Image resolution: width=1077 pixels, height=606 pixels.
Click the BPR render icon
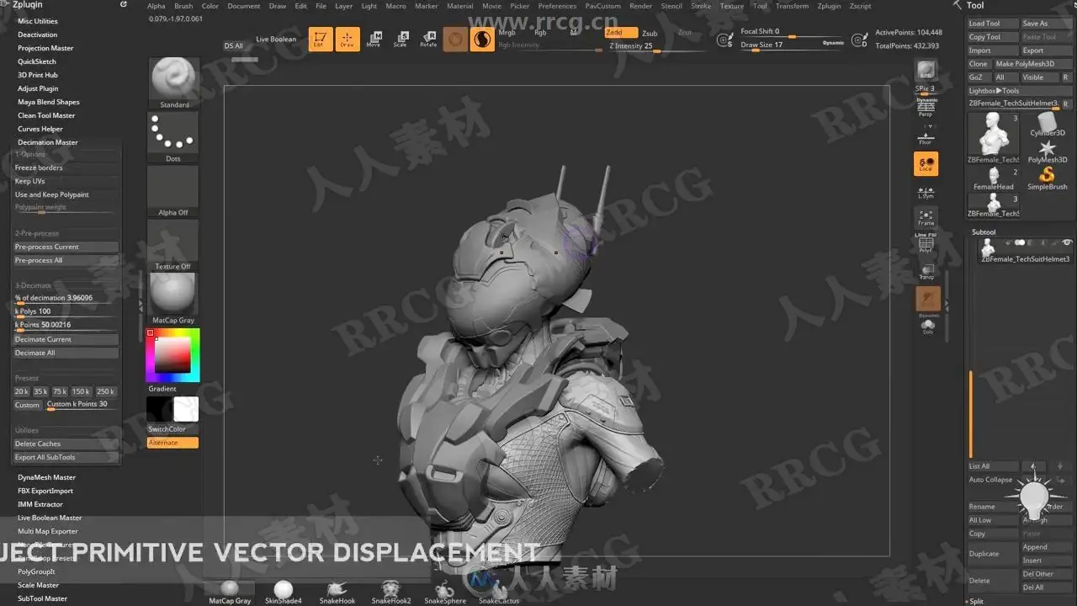tap(926, 71)
